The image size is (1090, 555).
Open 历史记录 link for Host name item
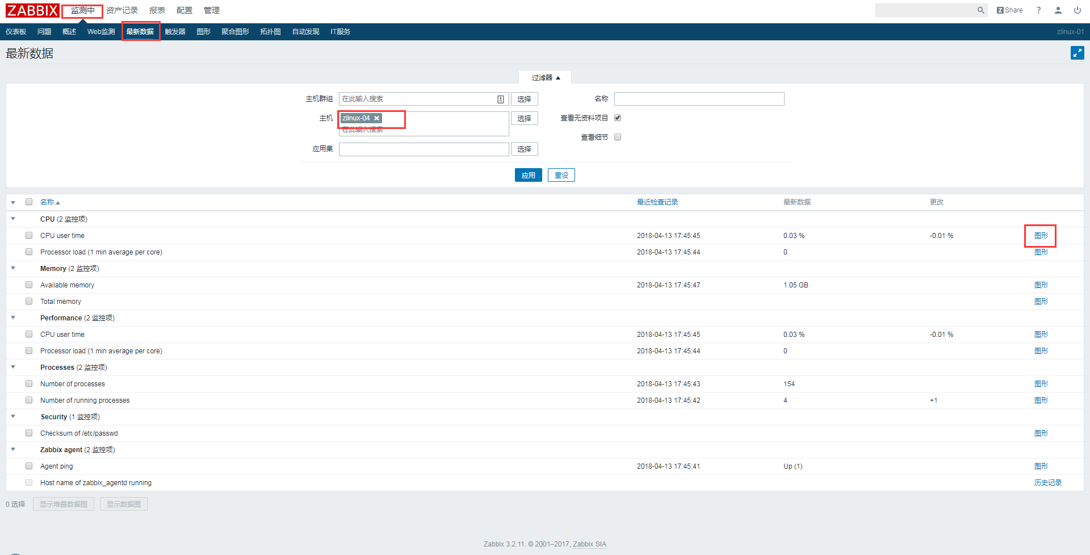[x=1048, y=483]
